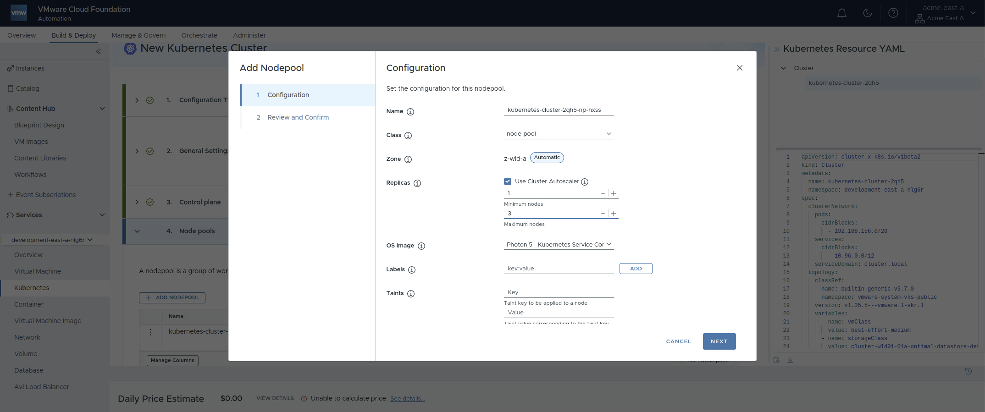
Task: Click info icon beside Name label
Action: point(410,112)
